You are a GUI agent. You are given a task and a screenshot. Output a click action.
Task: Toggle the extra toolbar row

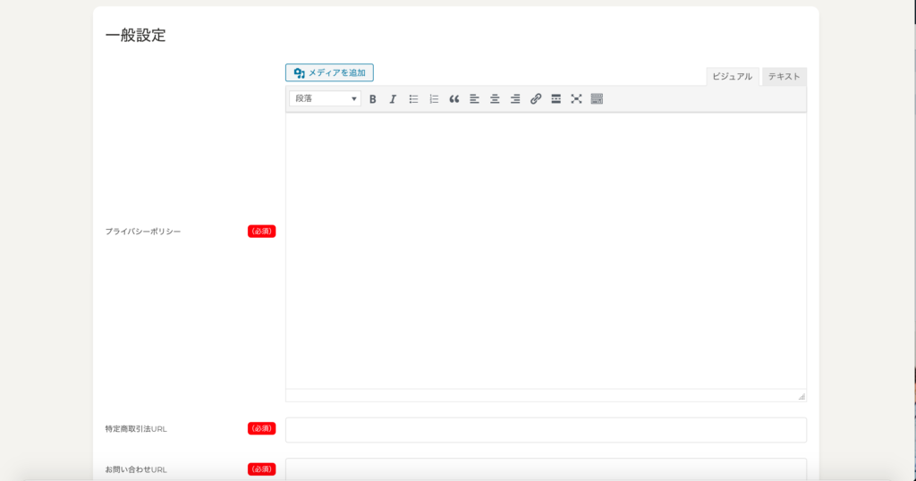pyautogui.click(x=597, y=99)
